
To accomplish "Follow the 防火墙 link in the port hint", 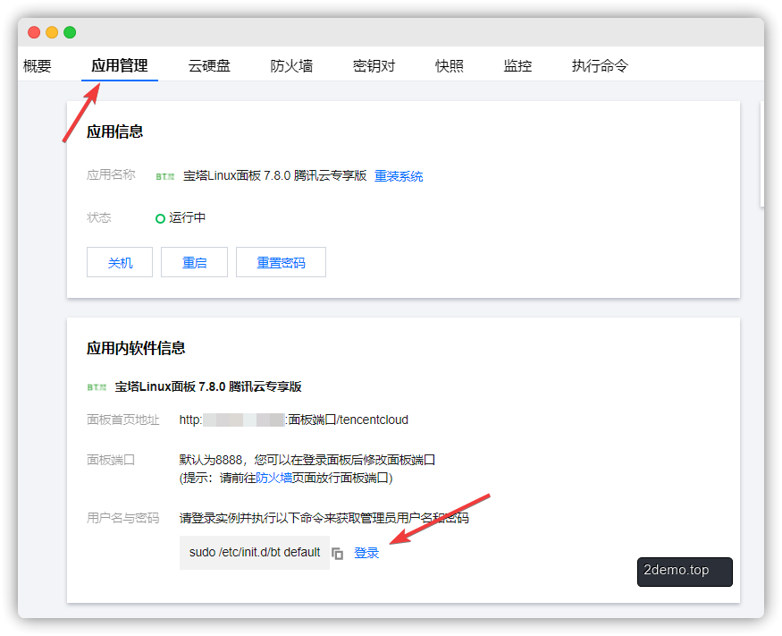I will click(x=273, y=479).
